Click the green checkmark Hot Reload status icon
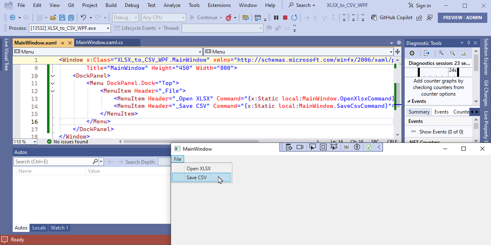 click(x=369, y=147)
